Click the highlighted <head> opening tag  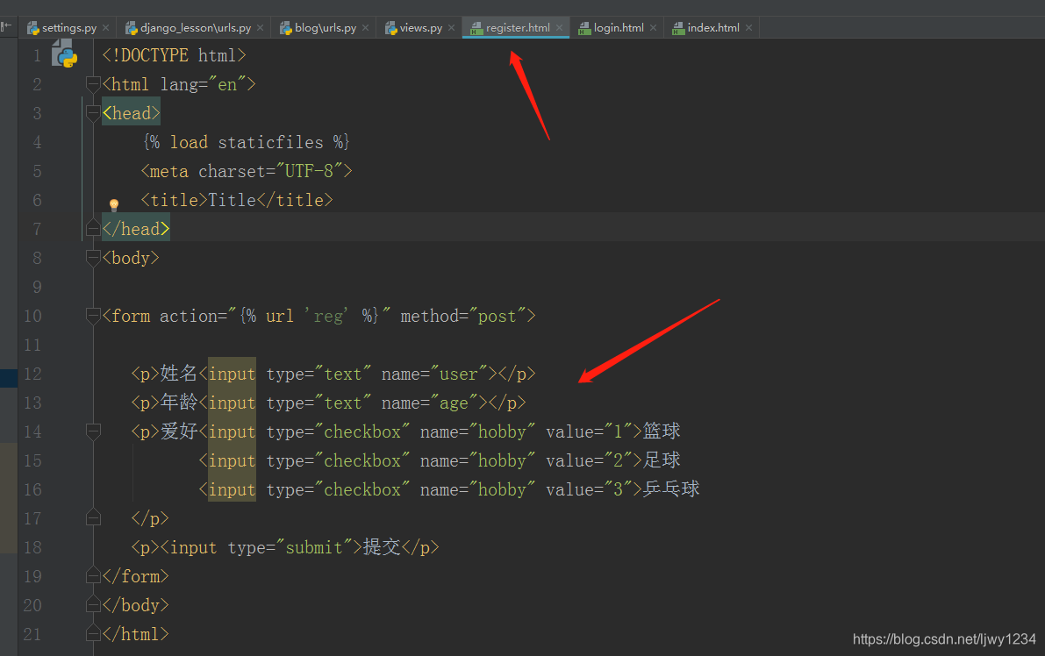pyautogui.click(x=132, y=113)
